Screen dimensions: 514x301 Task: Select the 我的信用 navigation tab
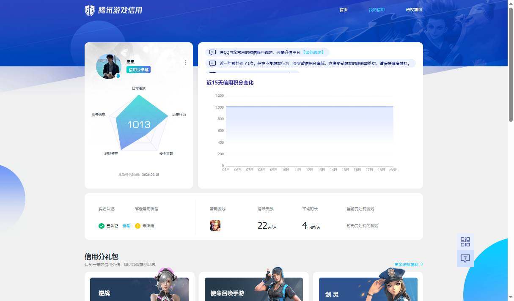pos(377,10)
